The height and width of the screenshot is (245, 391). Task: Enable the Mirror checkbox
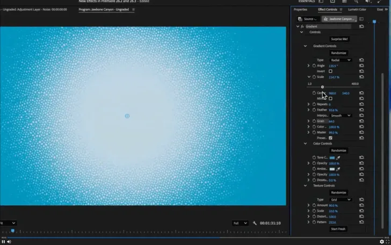point(330,98)
